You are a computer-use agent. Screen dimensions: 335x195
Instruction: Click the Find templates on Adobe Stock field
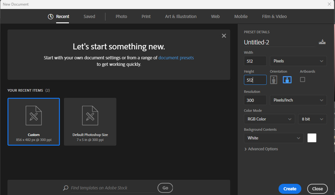113,188
